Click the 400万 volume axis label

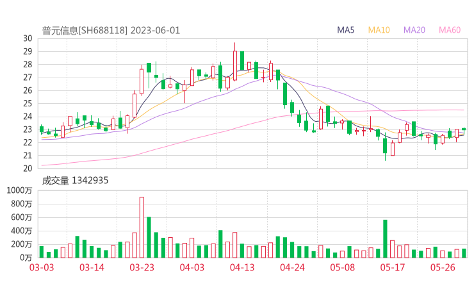click(22, 231)
